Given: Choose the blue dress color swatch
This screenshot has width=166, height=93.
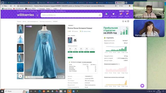Looking at the screenshot, I should [x=70, y=40].
